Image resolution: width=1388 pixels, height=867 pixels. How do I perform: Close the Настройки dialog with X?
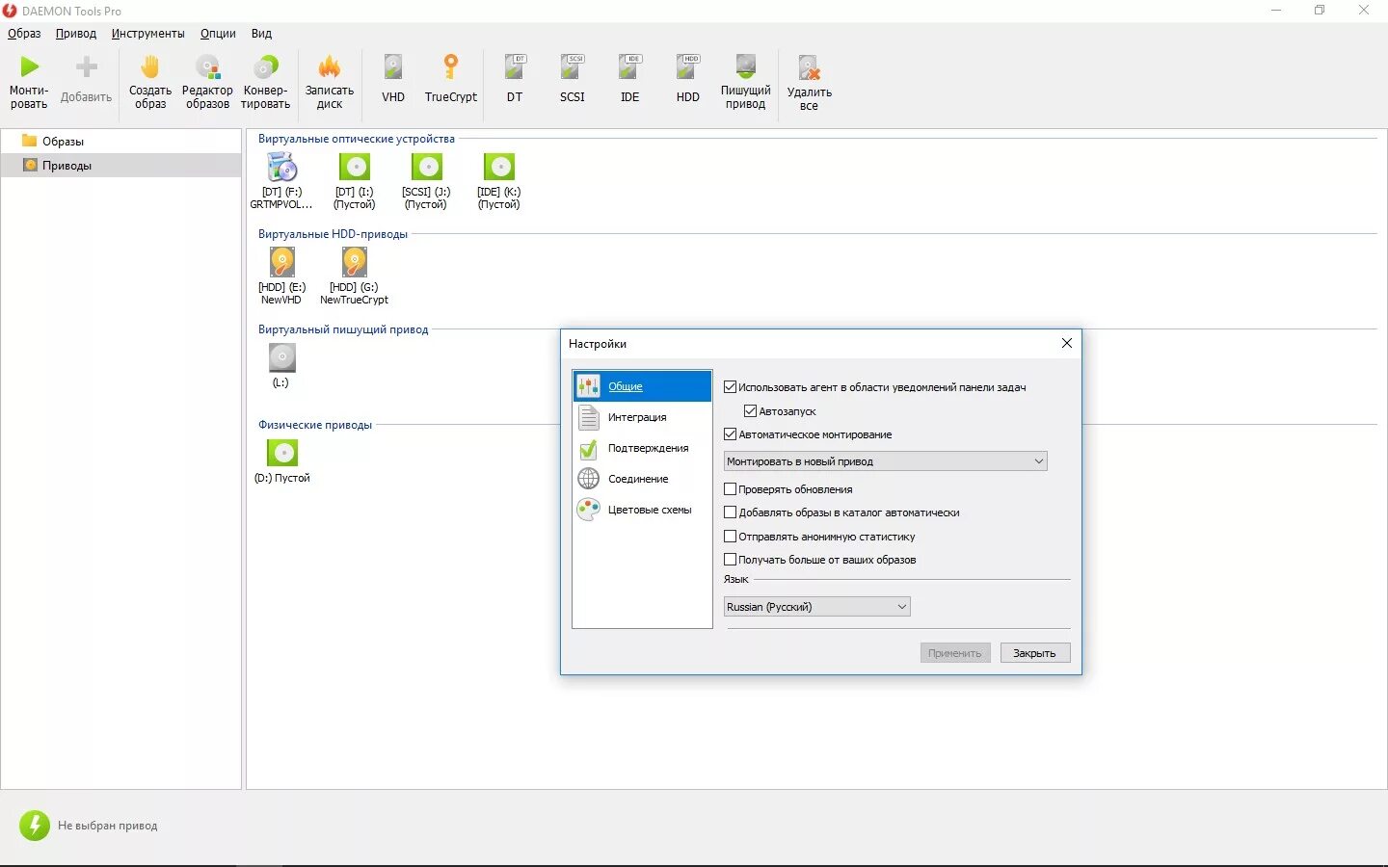tap(1066, 343)
